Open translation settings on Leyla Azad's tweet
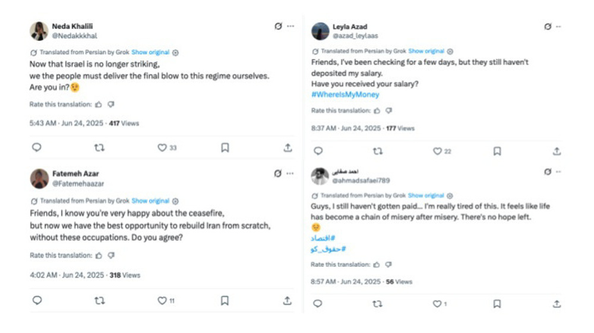Screen dimensions: 594x333 [x=450, y=51]
